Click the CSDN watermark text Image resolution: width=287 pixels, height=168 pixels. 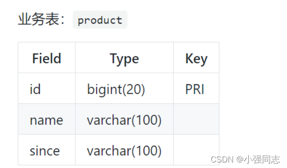click(222, 160)
